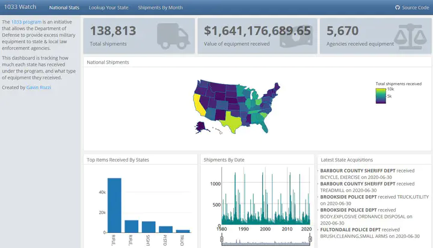The image size is (433, 248).
Task: Open Shipments By Month tab
Action: click(x=160, y=7)
